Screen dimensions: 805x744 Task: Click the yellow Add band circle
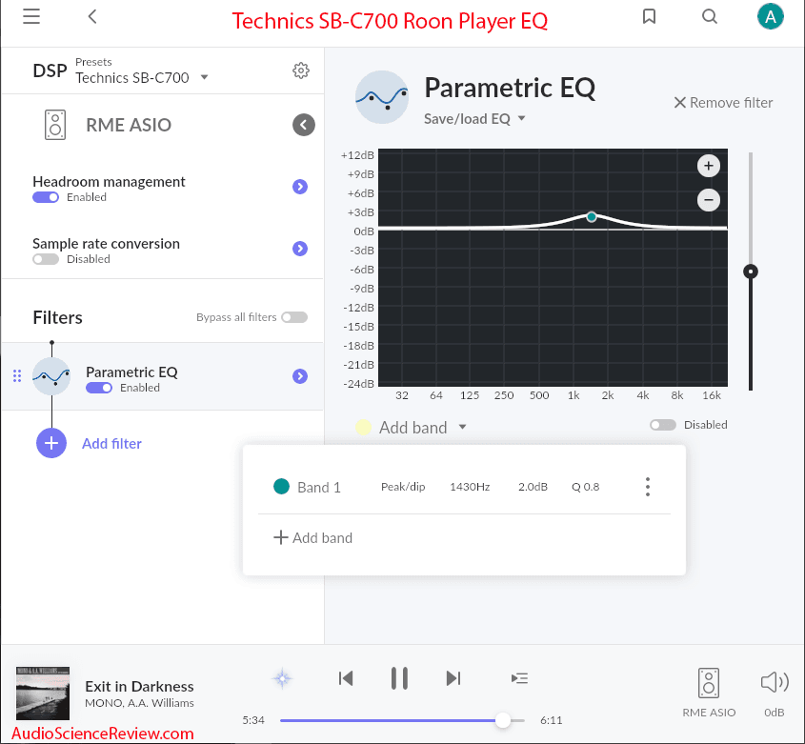(364, 427)
